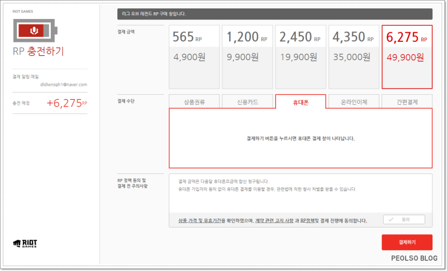
Task: Click the RP 충전하기 heading
Action: pyautogui.click(x=39, y=51)
